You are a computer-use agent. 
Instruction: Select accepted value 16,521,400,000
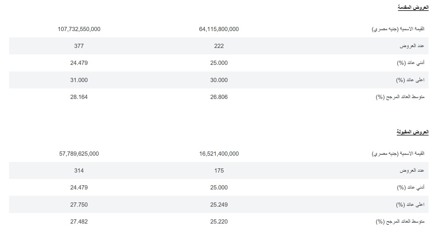[219, 154]
